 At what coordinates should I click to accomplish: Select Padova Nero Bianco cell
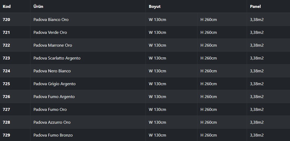pyautogui.click(x=52, y=71)
